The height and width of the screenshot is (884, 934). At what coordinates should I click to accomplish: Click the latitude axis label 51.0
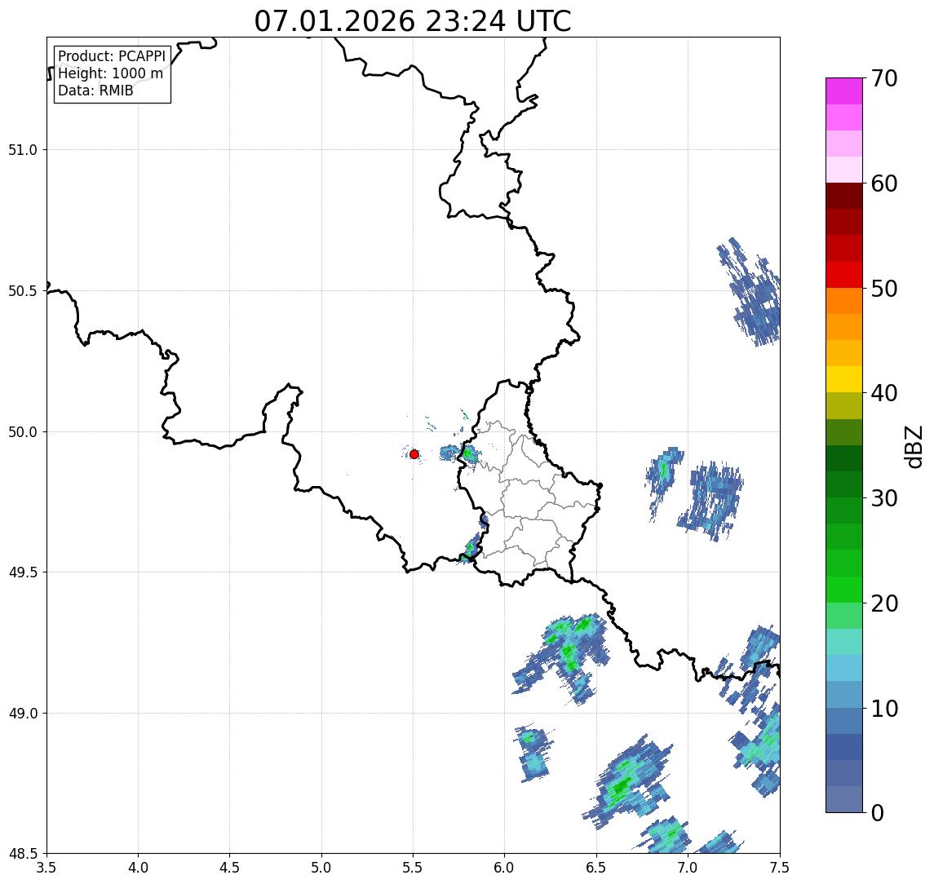tap(23, 149)
